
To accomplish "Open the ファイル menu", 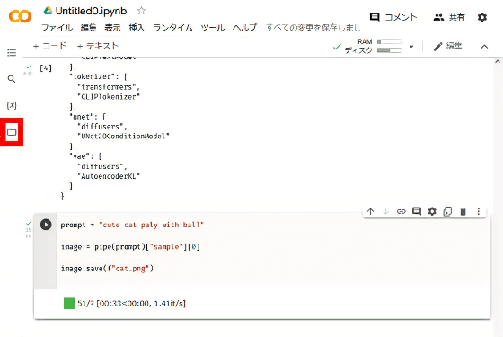I will pyautogui.click(x=57, y=28).
